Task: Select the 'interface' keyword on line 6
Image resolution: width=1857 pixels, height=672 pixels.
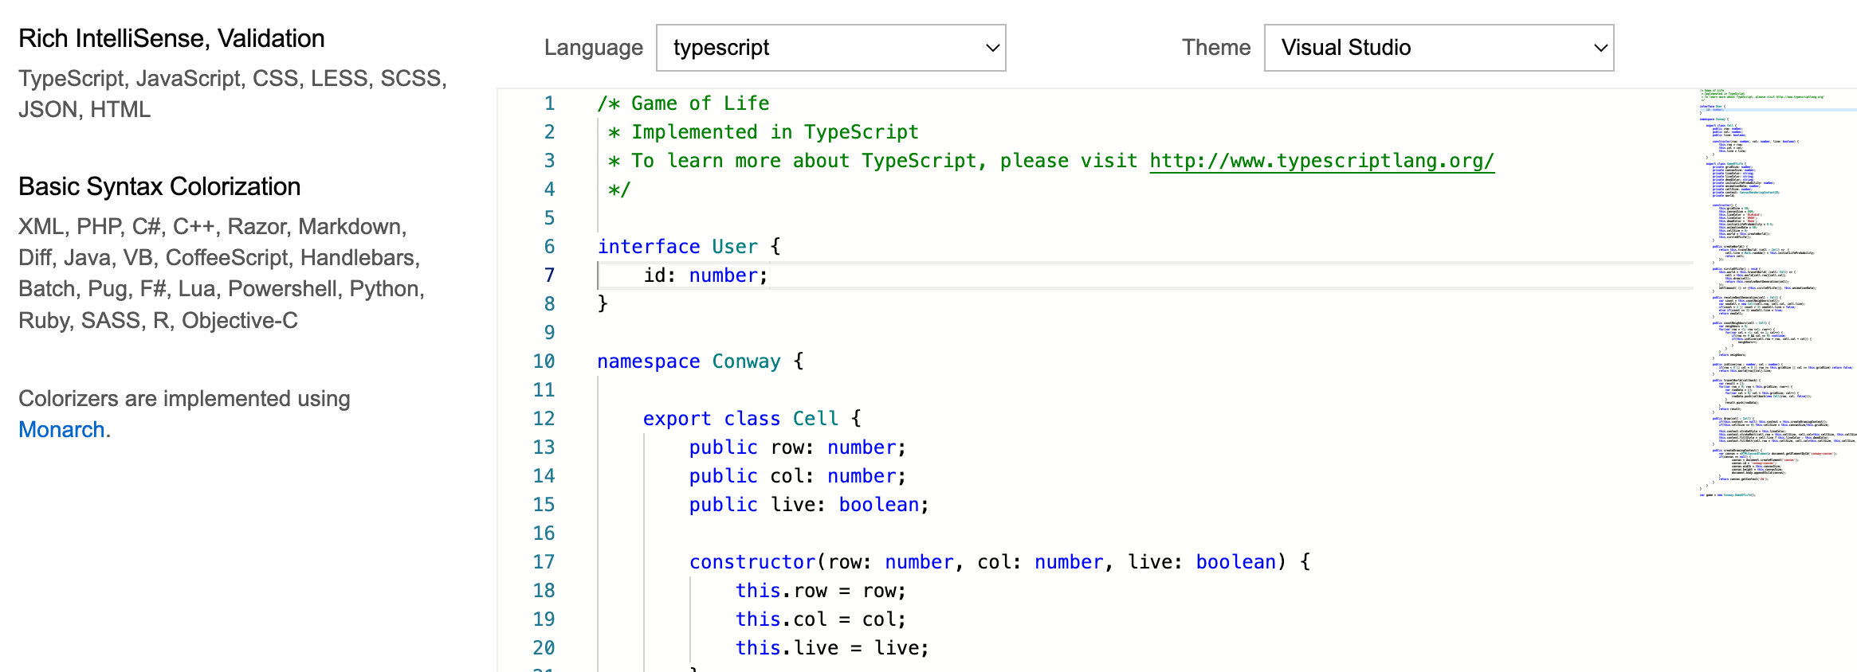Action: point(649,247)
